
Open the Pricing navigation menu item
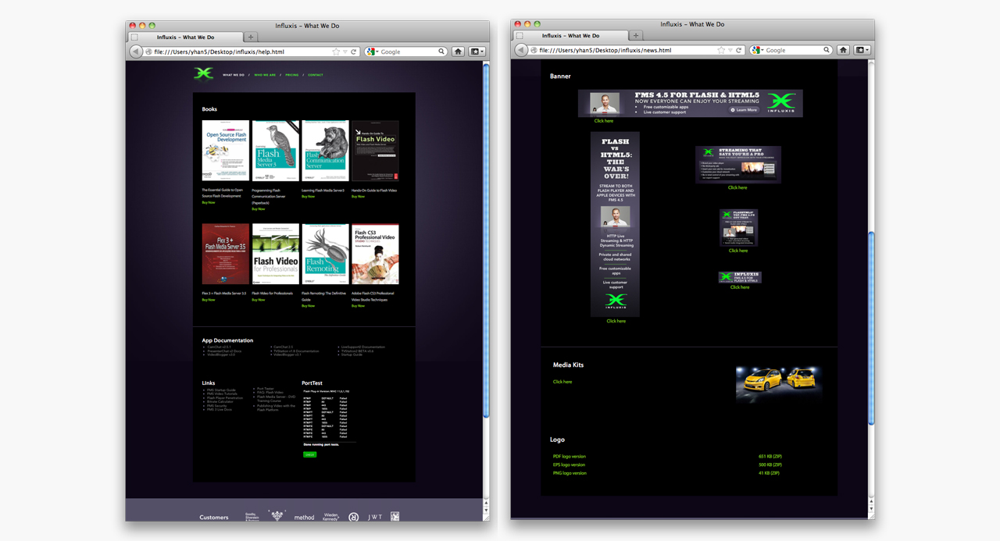click(291, 75)
